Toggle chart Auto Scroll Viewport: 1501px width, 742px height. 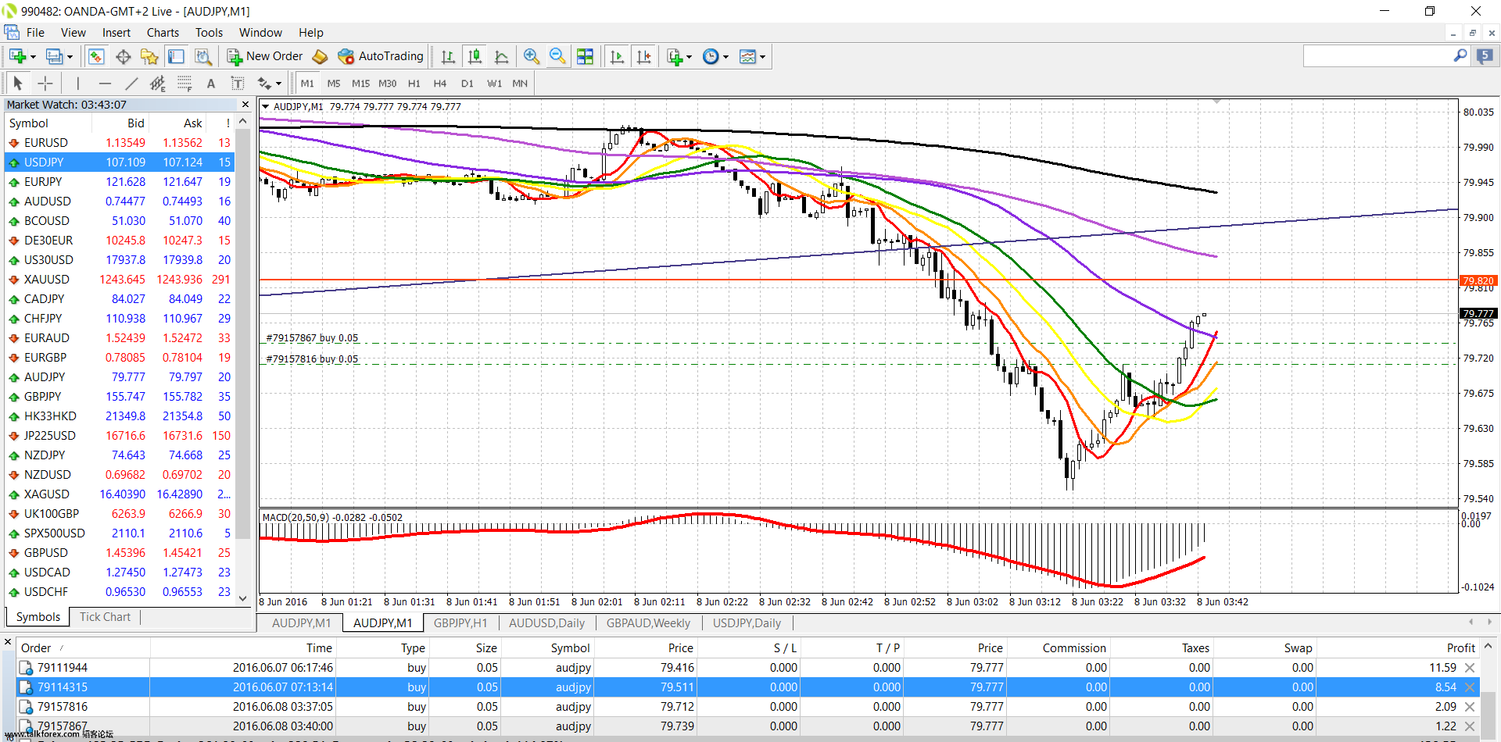(x=617, y=56)
